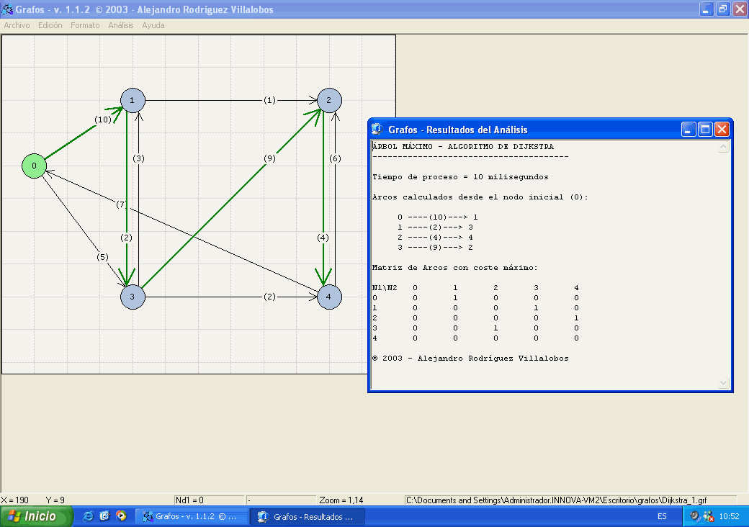Activate Grafos - Resultados taskbar button
Image resolution: width=749 pixels, height=527 pixels.
308,516
